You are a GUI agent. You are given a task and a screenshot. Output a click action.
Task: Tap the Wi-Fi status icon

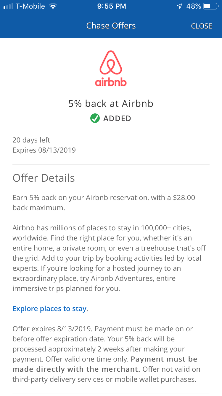coord(53,6)
